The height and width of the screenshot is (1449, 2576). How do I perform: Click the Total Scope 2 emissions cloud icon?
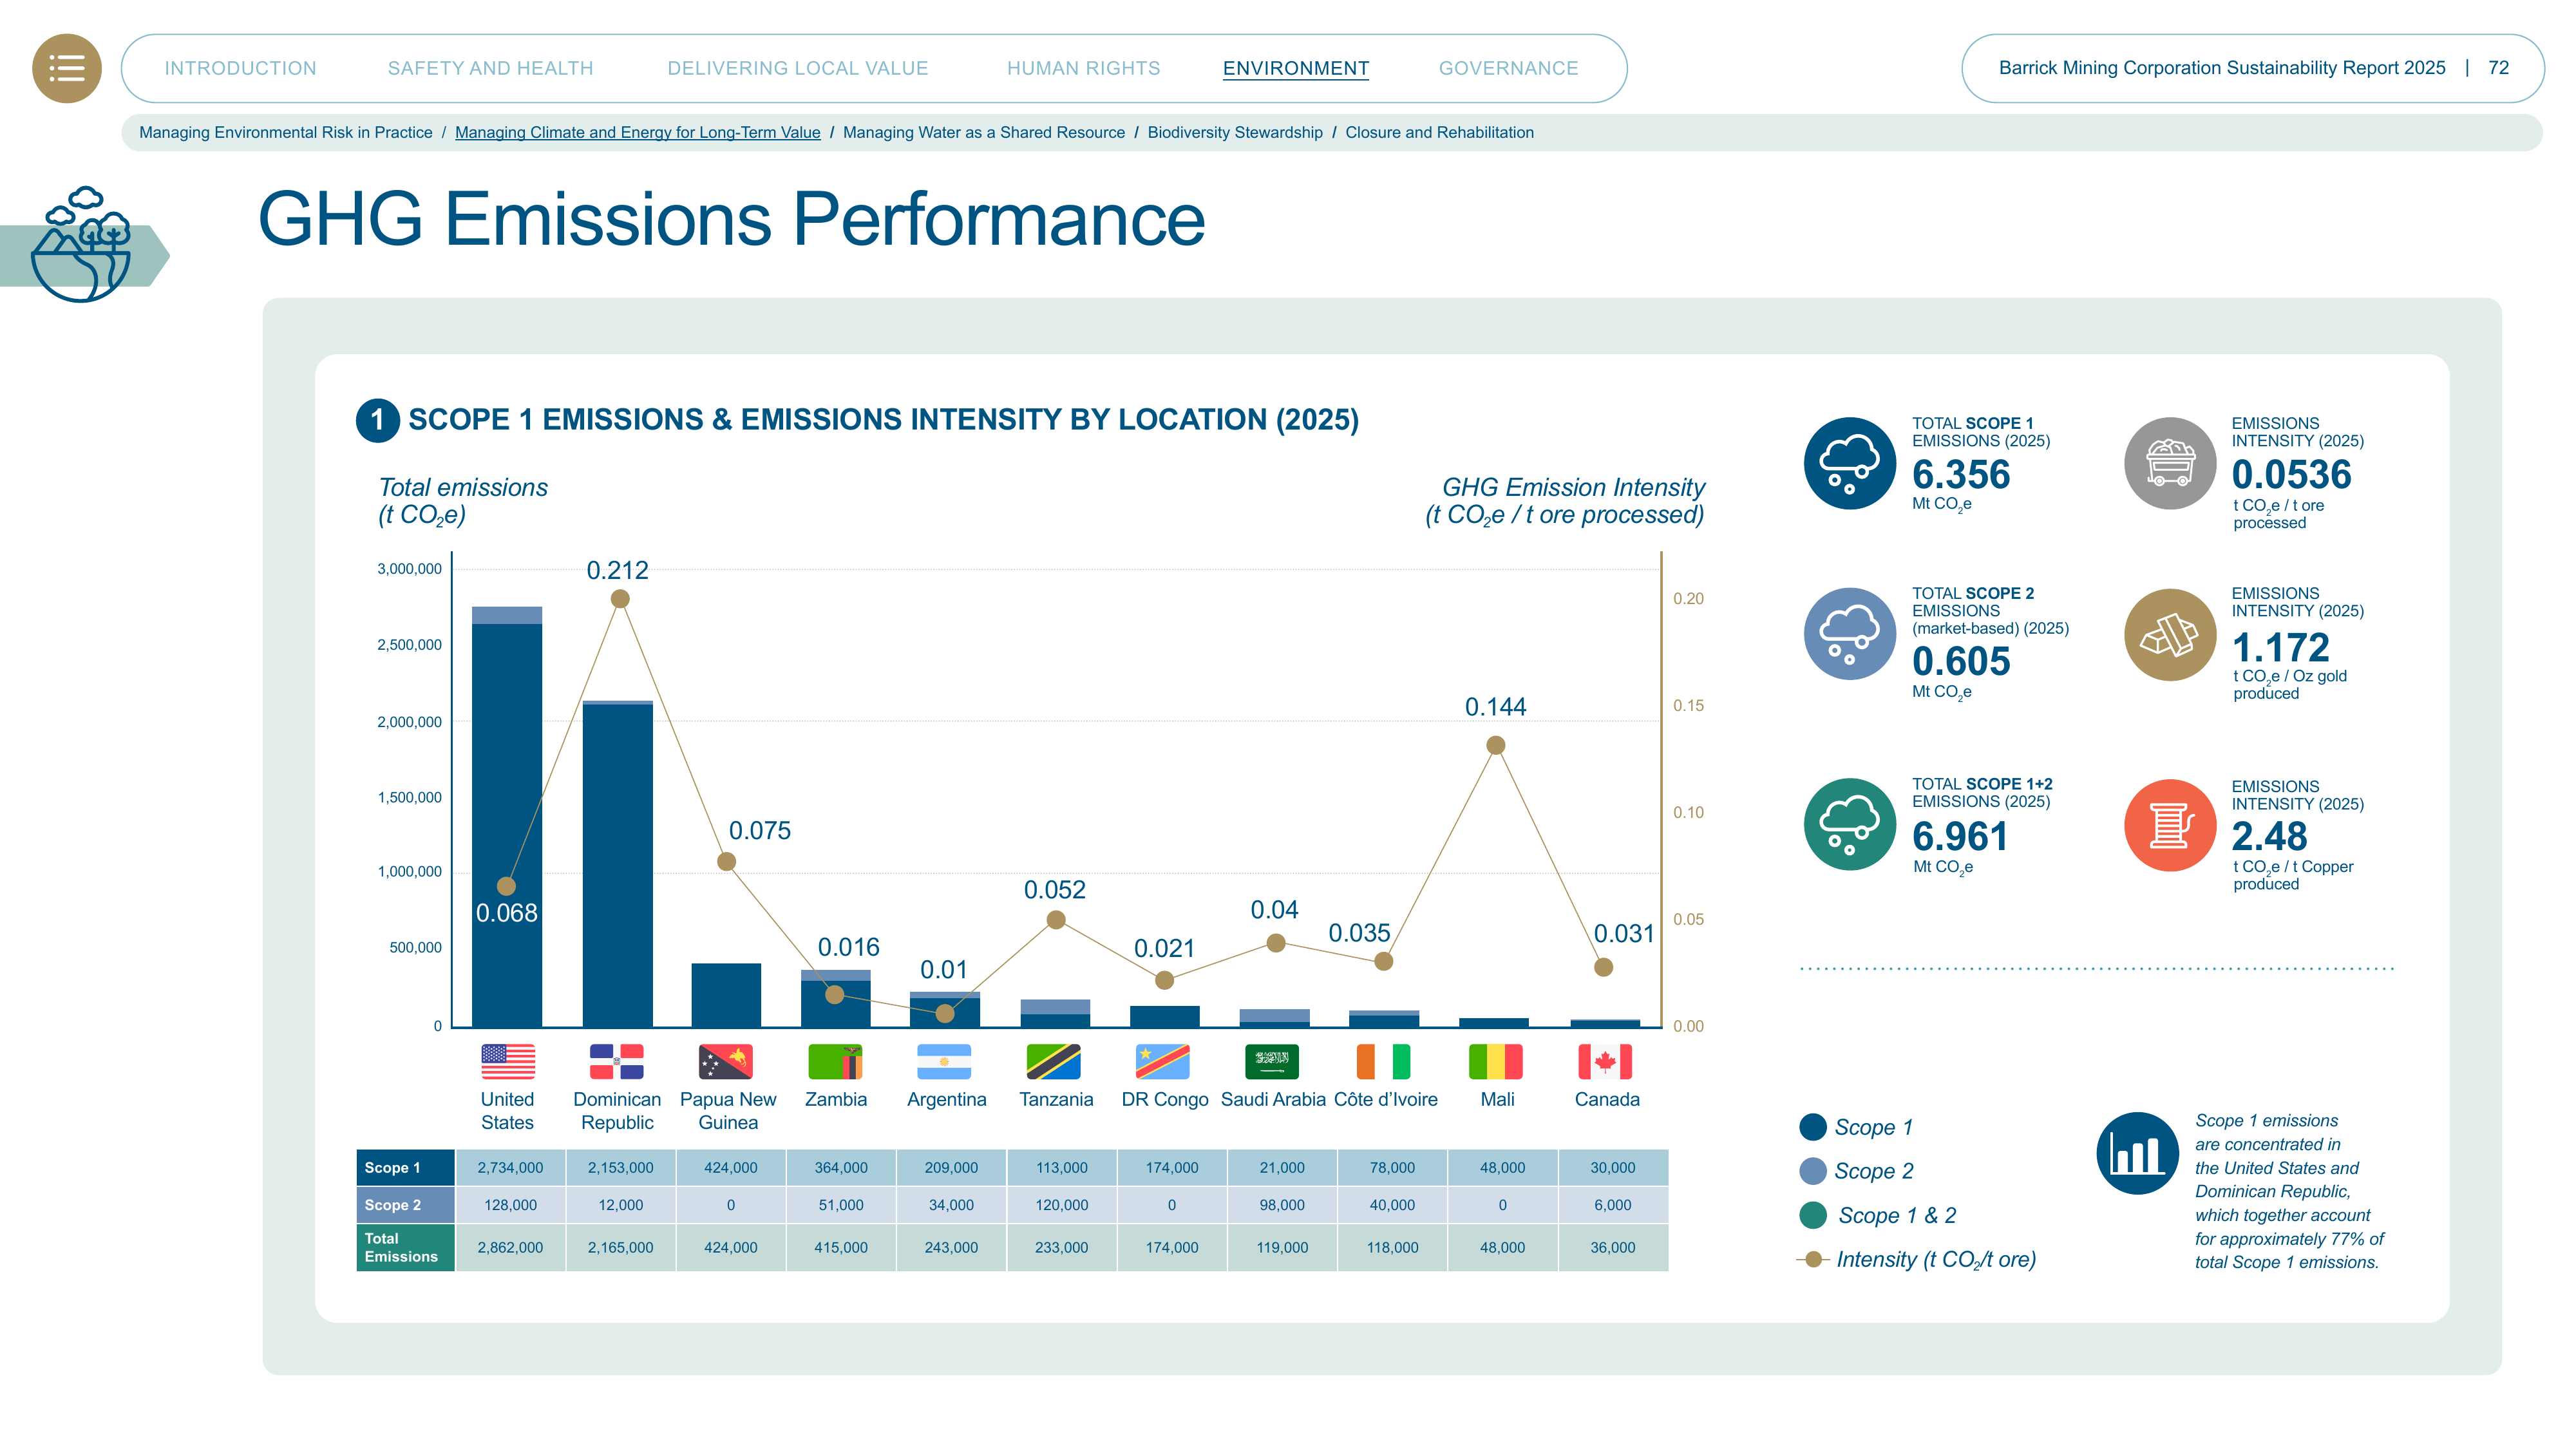(1850, 634)
